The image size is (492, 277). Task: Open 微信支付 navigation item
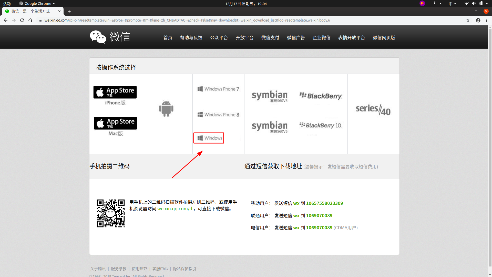coord(270,38)
